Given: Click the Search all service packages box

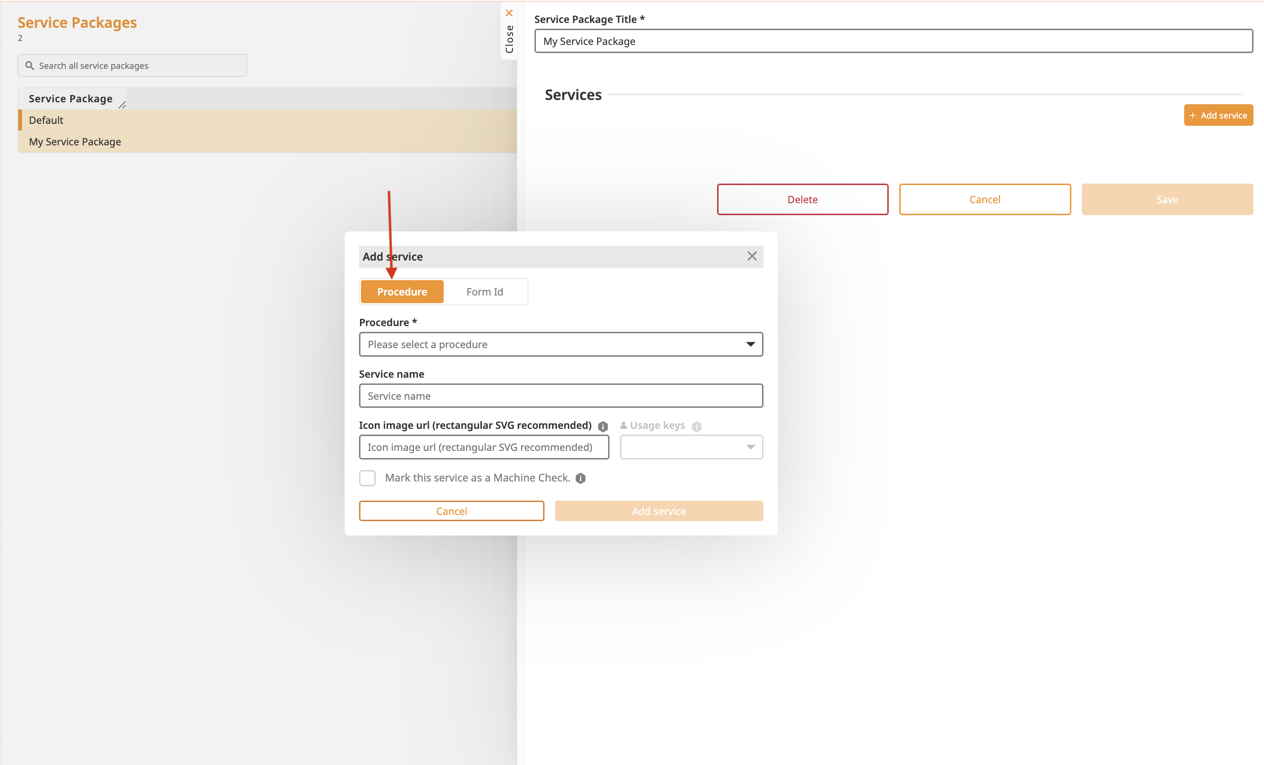Looking at the screenshot, I should (139, 66).
